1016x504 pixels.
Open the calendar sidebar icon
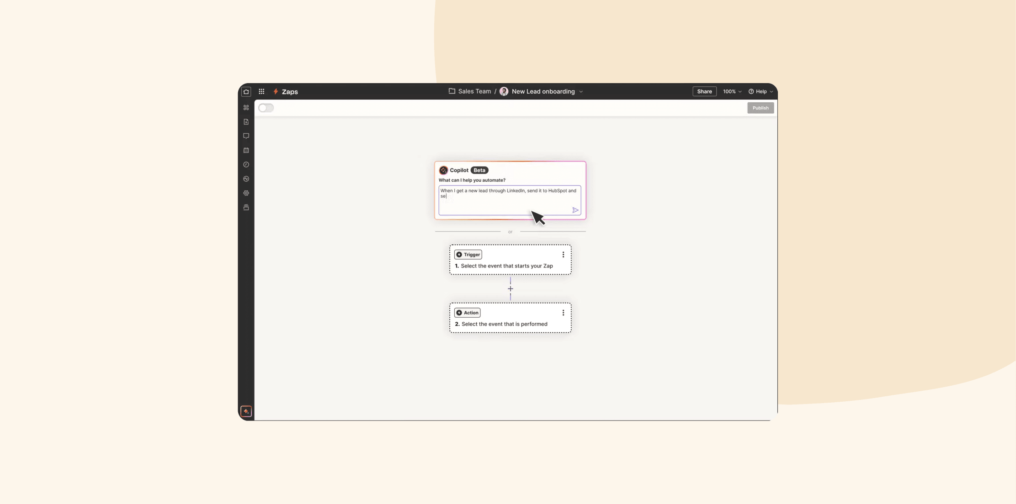(246, 150)
